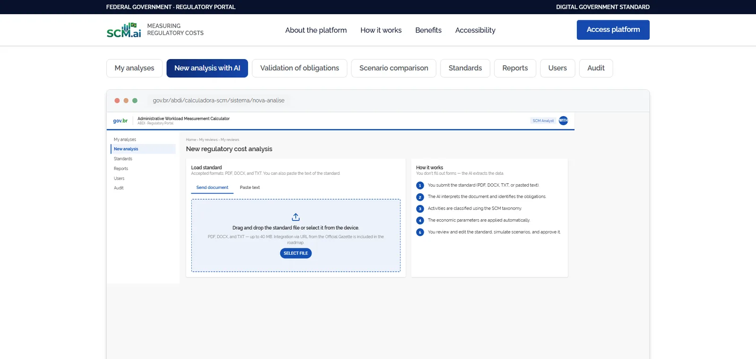
Task: Click the SCM.ai logo
Action: 124,30
